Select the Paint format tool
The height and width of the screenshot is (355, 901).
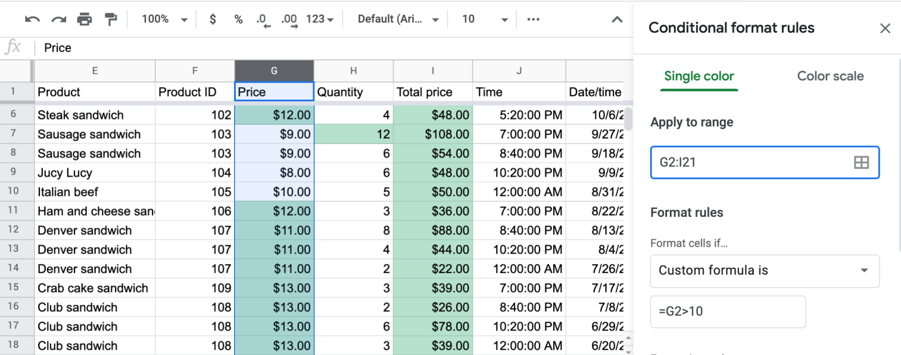(110, 19)
